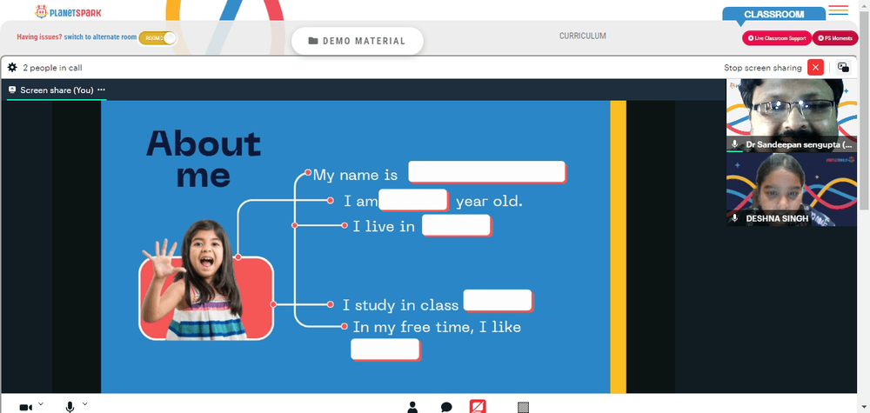Image resolution: width=870 pixels, height=413 pixels.
Task: Click mic icon on Dr Sandeepan tile
Action: [x=734, y=144]
